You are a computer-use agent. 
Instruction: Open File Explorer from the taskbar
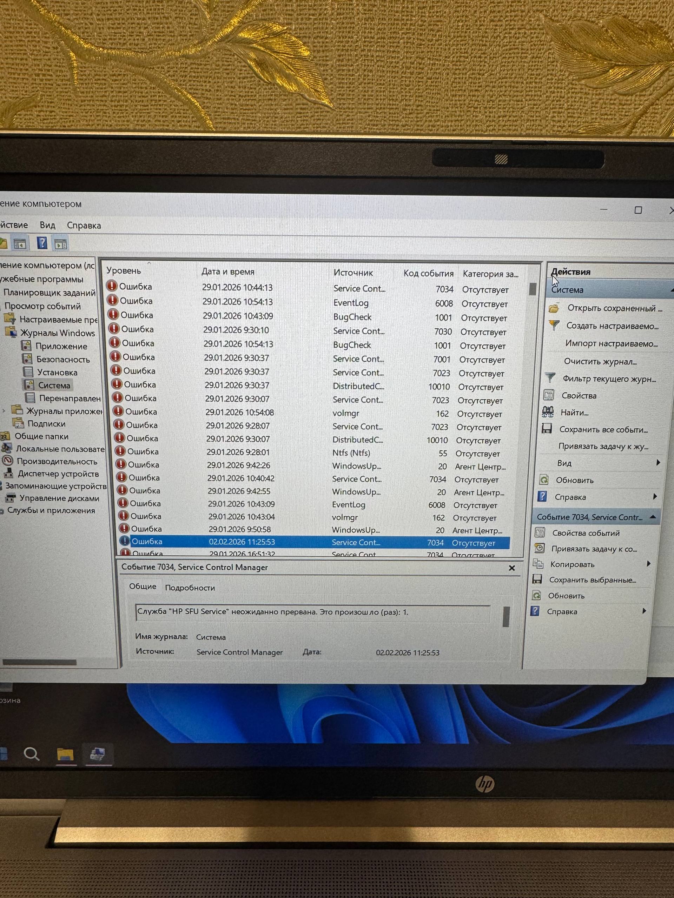tap(65, 754)
